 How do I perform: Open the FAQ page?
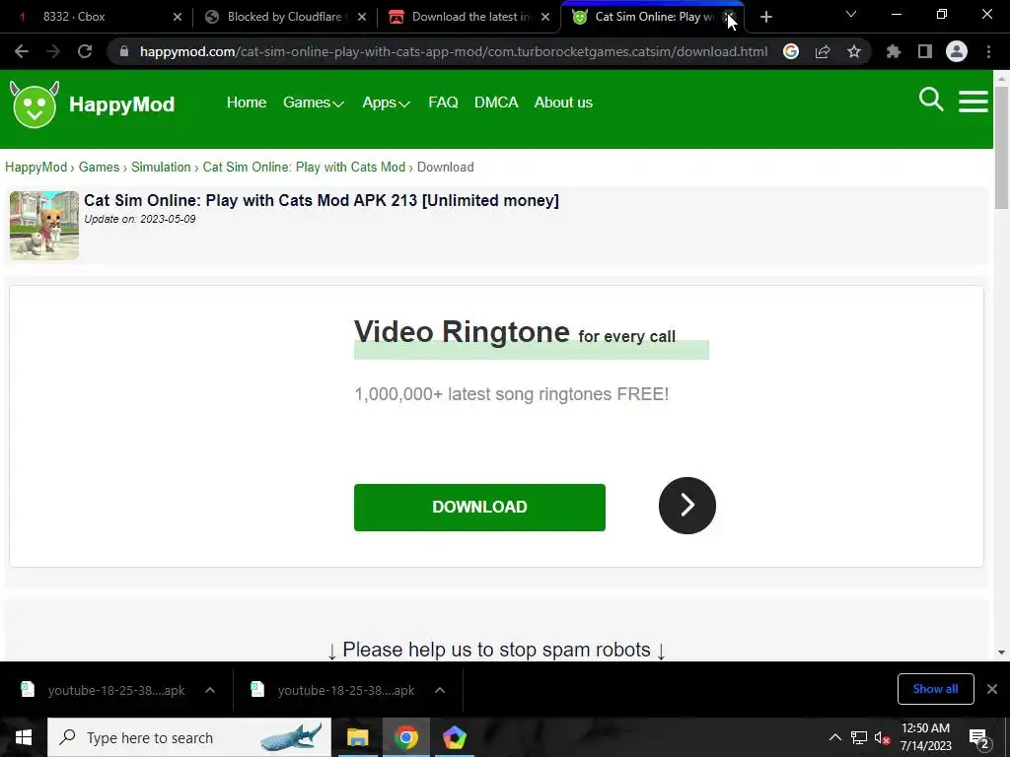click(x=443, y=103)
